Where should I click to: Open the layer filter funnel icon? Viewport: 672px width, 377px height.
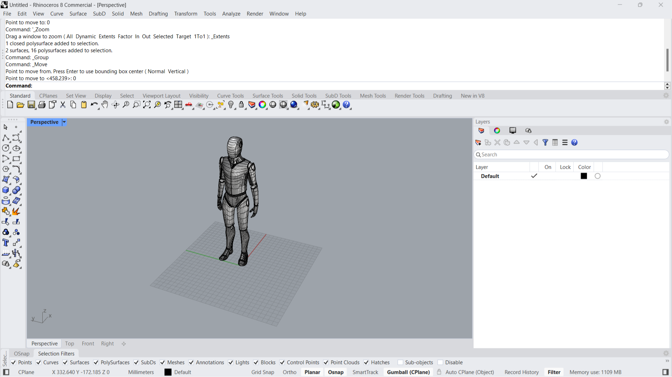(x=545, y=143)
